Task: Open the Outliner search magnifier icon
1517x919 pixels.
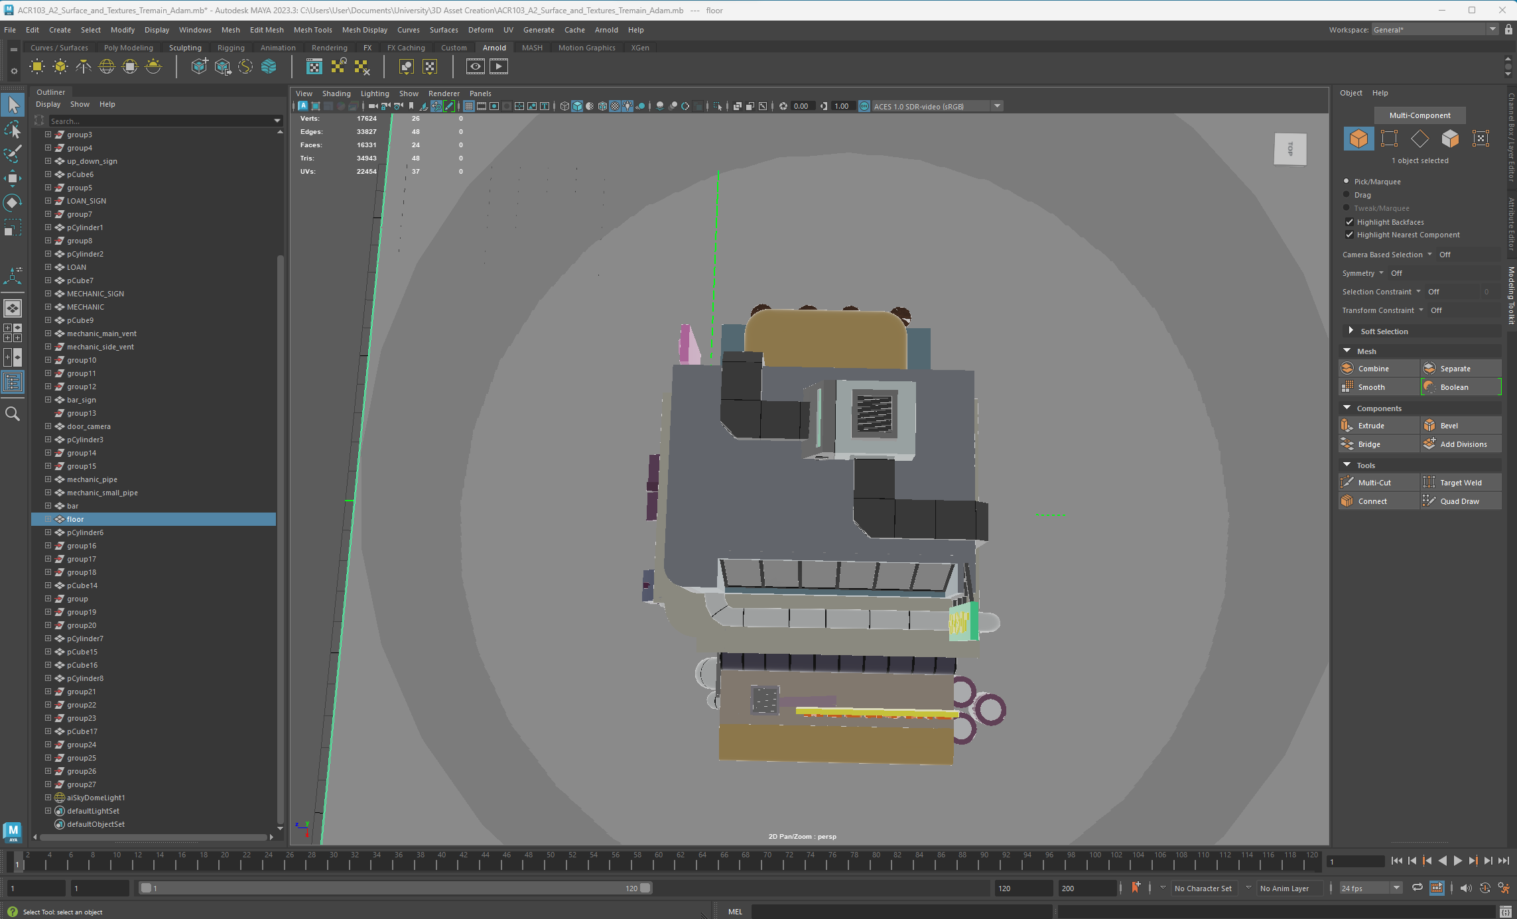Action: [13, 413]
